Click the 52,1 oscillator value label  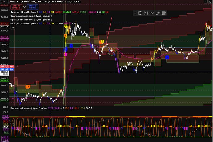pyautogui.click(x=6, y=127)
